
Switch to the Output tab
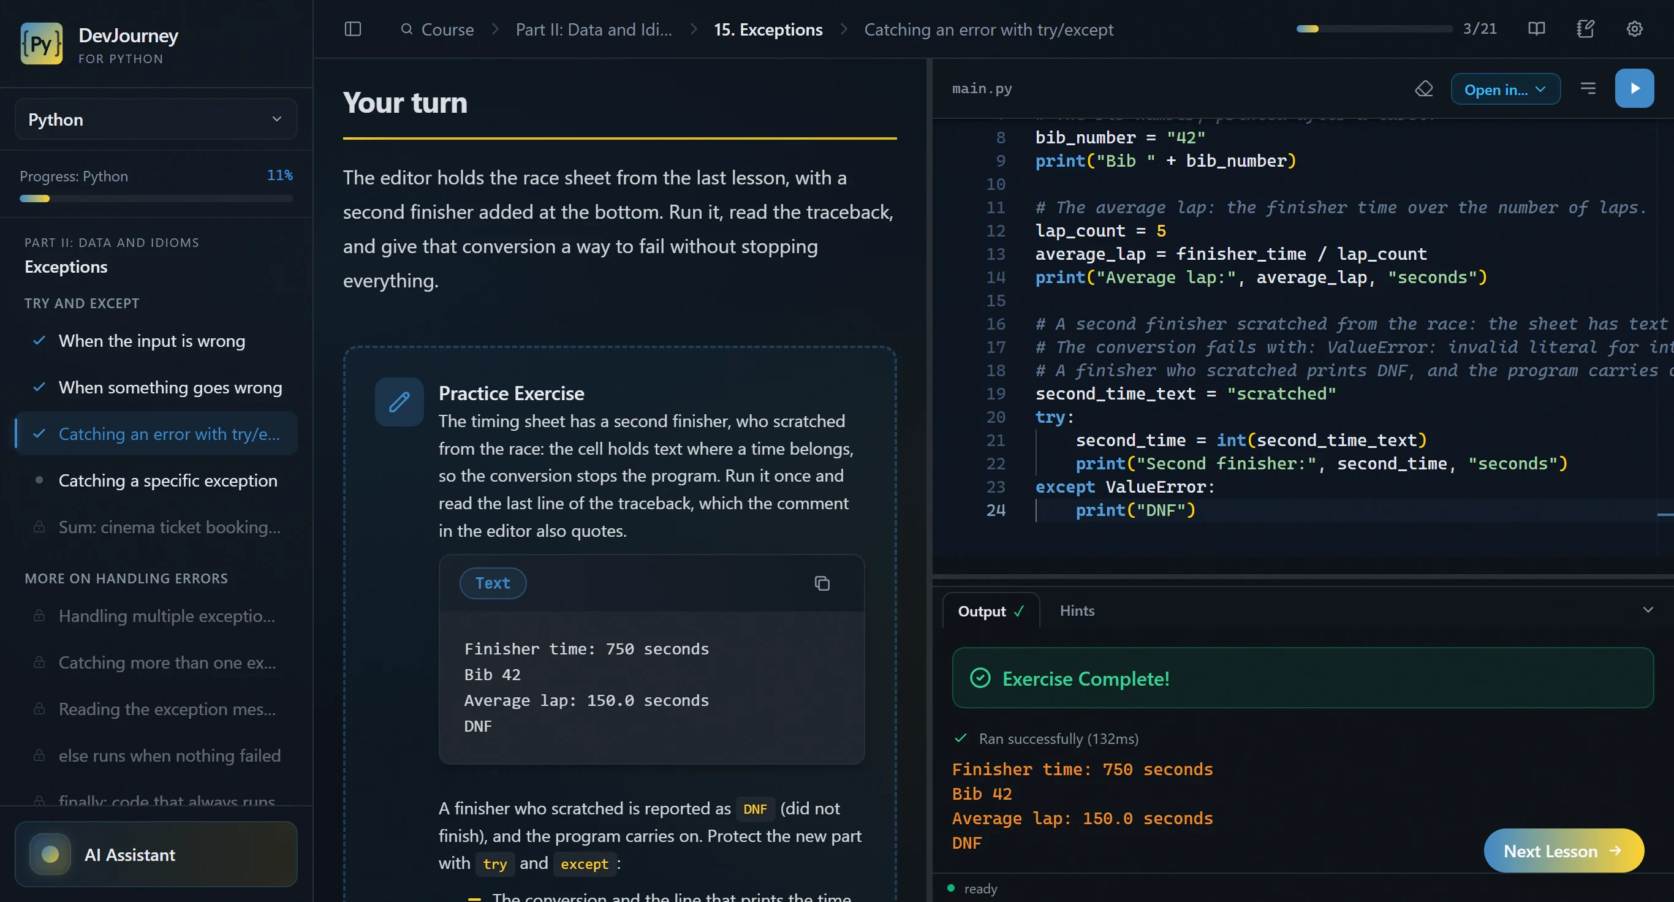[990, 611]
